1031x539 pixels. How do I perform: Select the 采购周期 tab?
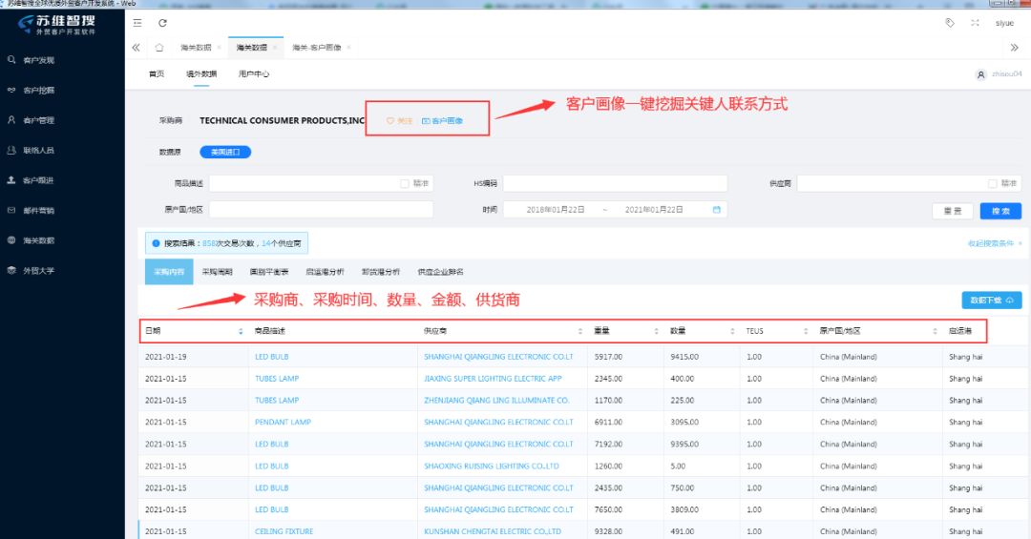217,272
